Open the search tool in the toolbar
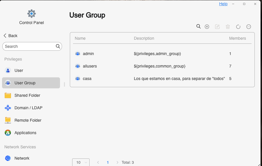 coord(198,26)
